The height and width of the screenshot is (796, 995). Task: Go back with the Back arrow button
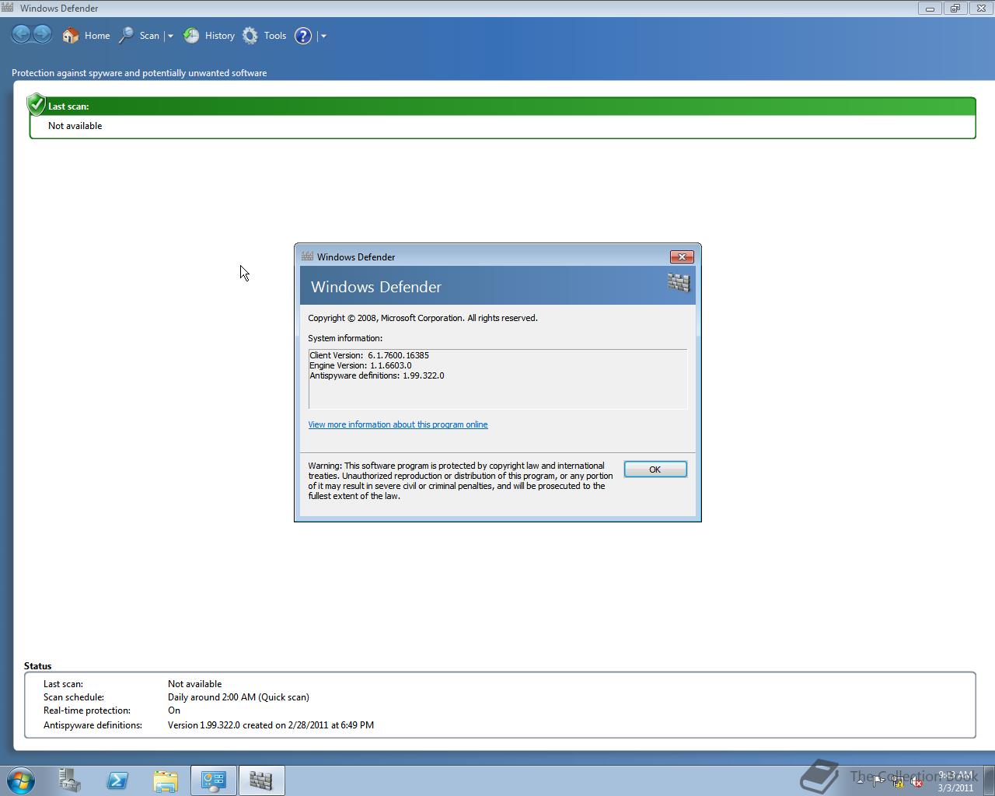(x=22, y=34)
